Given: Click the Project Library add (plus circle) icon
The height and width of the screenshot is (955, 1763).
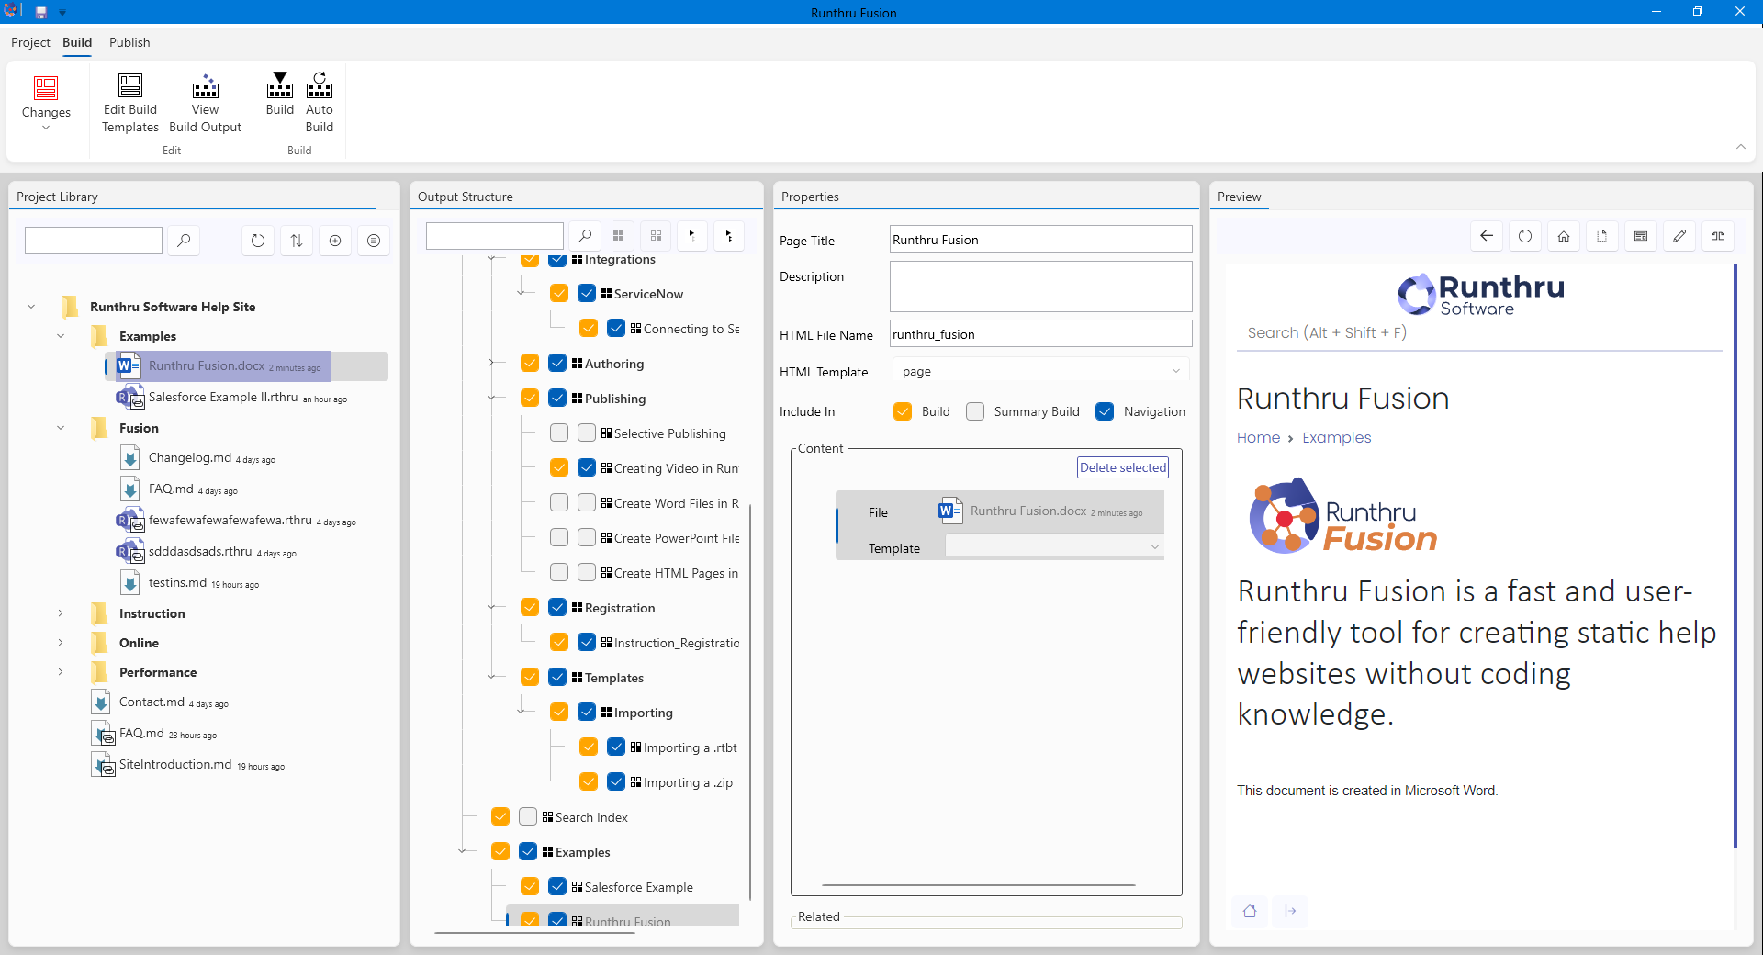Looking at the screenshot, I should click(335, 241).
